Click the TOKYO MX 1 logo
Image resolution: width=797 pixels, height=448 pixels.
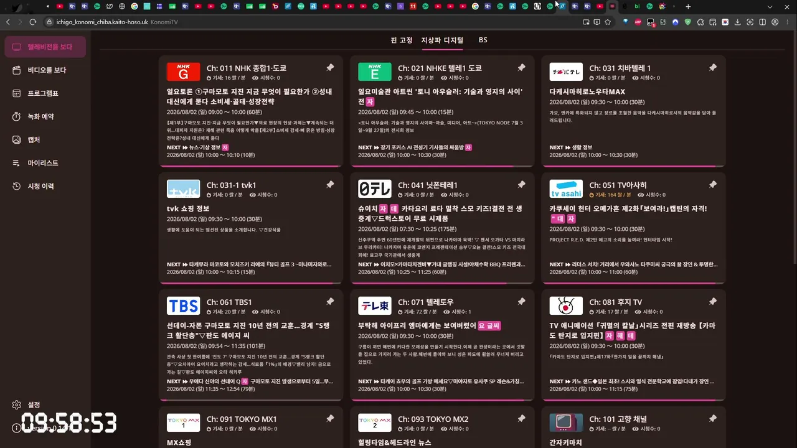[183, 422]
